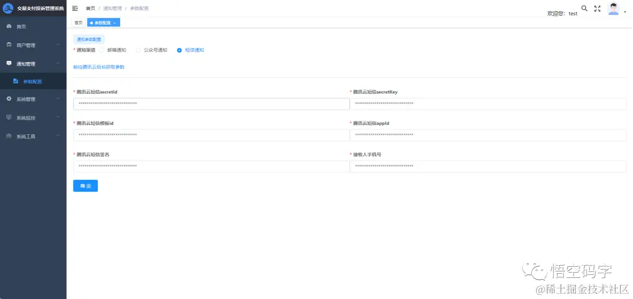This screenshot has height=299, width=633.
Task: Switch to the 参数配置 page tab
Action: pos(103,23)
